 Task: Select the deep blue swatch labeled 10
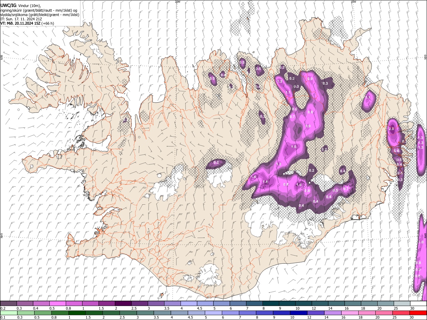coord(299,313)
